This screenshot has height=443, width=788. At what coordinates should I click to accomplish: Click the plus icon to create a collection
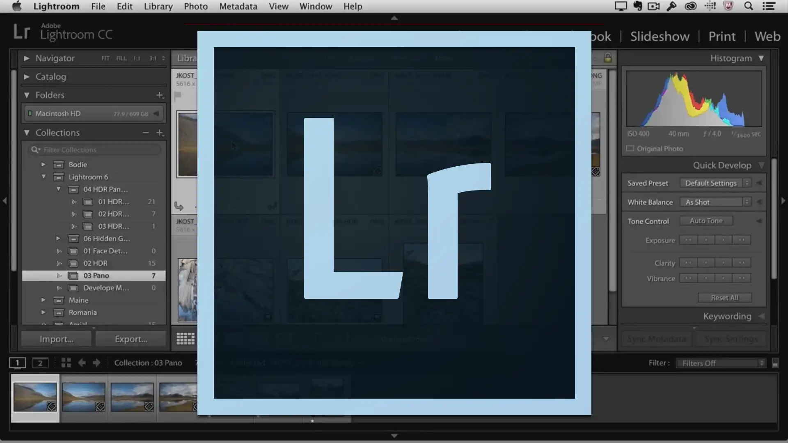[x=160, y=133]
